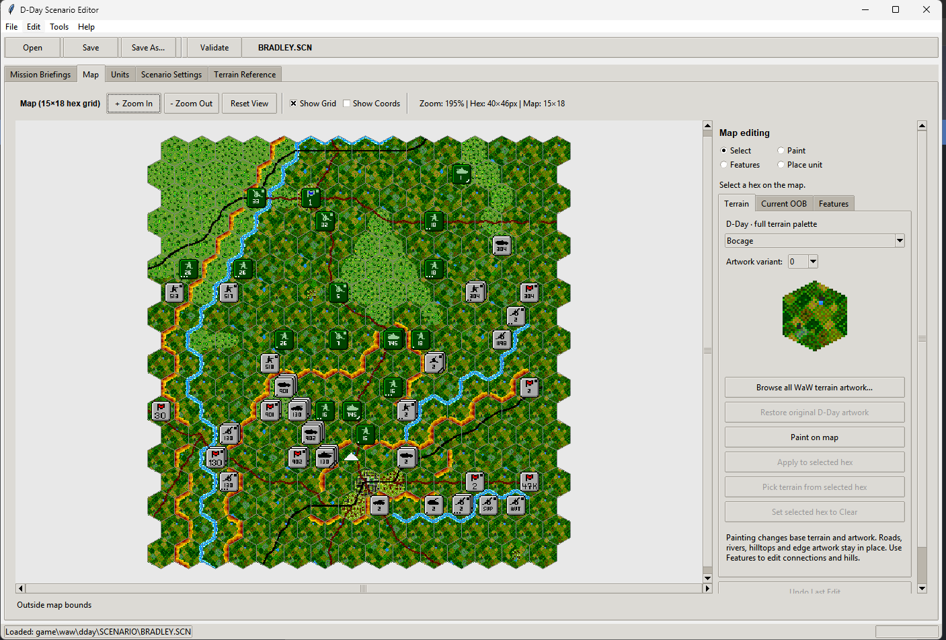This screenshot has height=640, width=946.
Task: Click the gray red-flag unit numbered 902
Action: (297, 458)
